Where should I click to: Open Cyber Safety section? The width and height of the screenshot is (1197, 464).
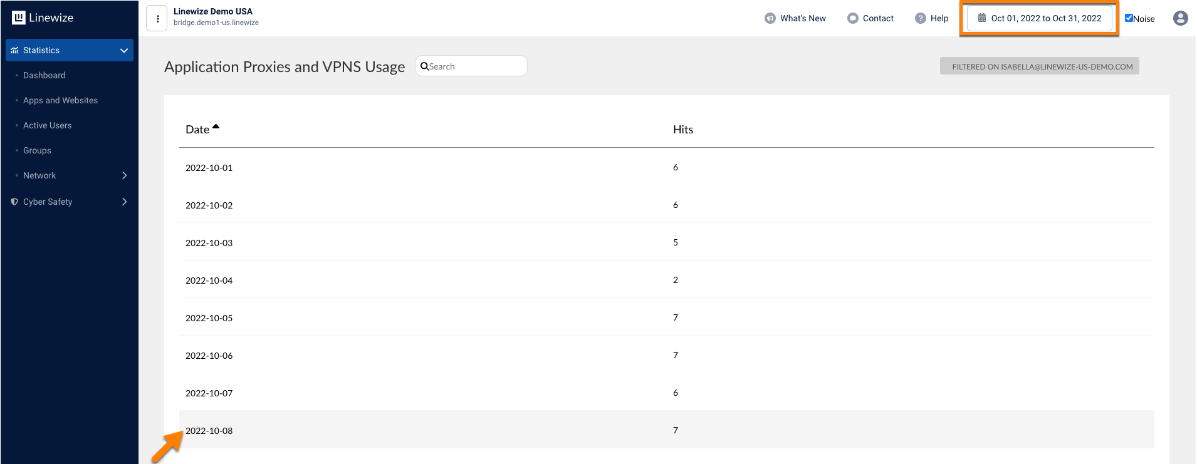click(48, 202)
